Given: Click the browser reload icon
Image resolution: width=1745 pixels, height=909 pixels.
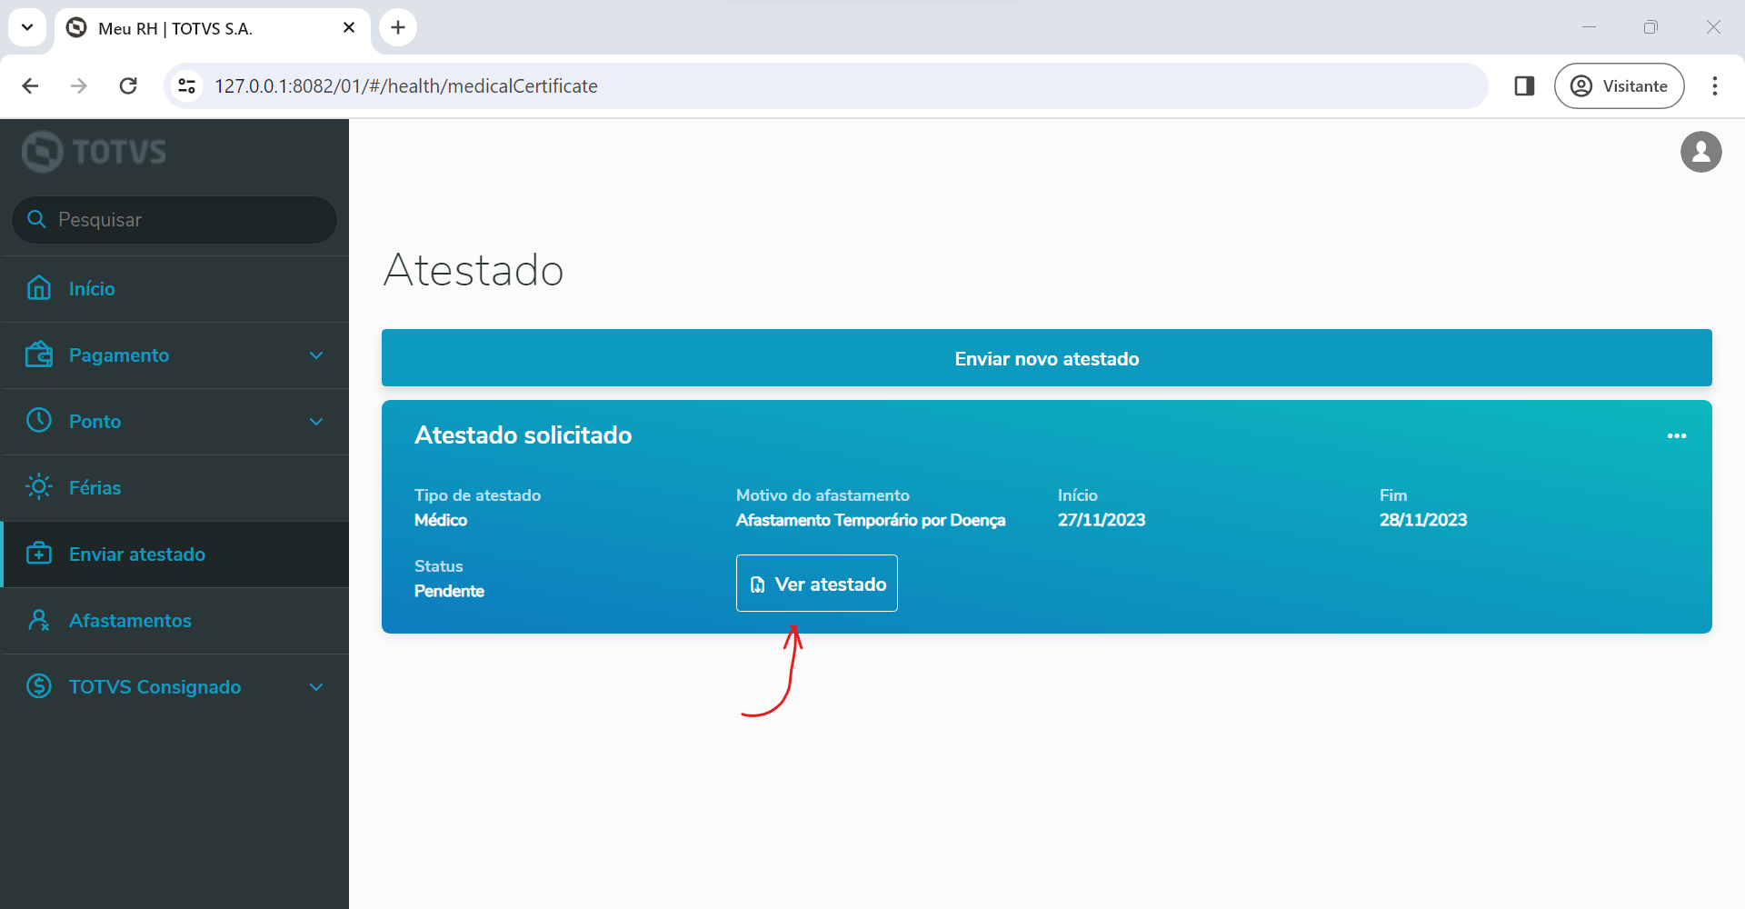Looking at the screenshot, I should tap(128, 86).
